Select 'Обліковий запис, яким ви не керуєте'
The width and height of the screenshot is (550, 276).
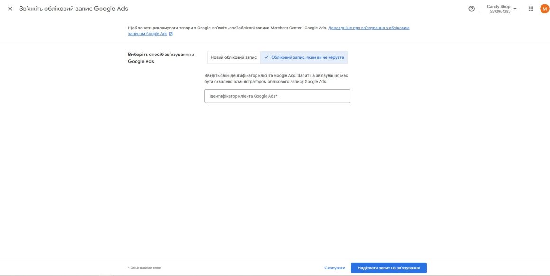pyautogui.click(x=304, y=57)
